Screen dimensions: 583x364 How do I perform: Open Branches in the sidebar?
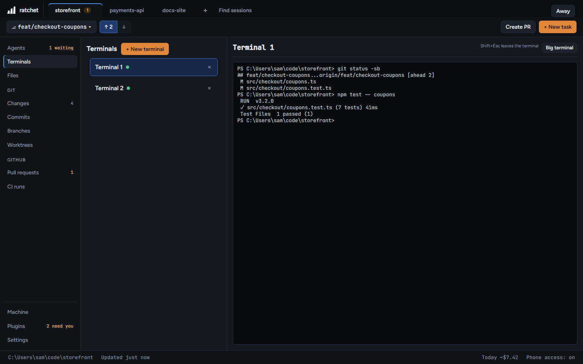click(x=40, y=131)
